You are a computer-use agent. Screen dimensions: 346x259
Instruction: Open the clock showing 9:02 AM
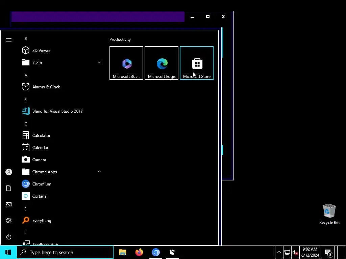[310, 252]
